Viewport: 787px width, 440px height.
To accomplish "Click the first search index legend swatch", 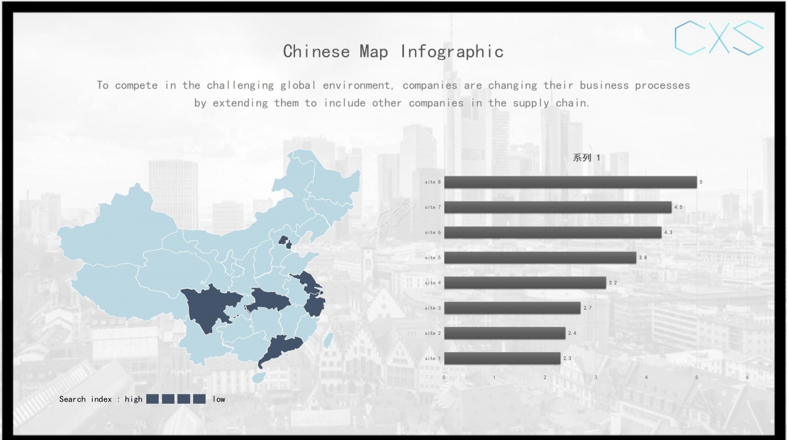I will pyautogui.click(x=153, y=399).
